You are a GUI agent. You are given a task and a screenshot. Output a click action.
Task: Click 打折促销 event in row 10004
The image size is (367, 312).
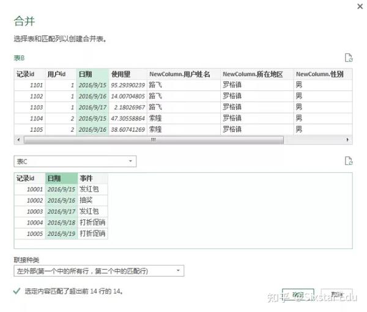(x=93, y=222)
